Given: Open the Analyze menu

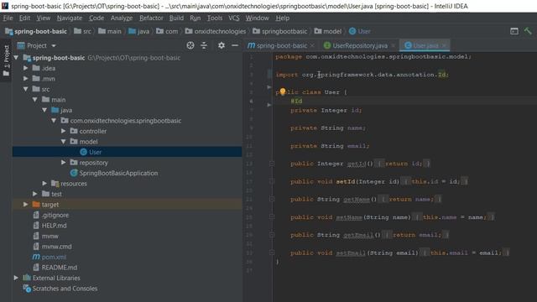Looking at the screenshot, I should pyautogui.click(x=121, y=18).
